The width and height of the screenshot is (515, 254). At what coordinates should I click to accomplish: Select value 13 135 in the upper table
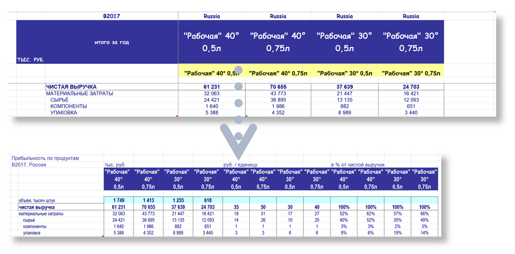tap(345, 100)
